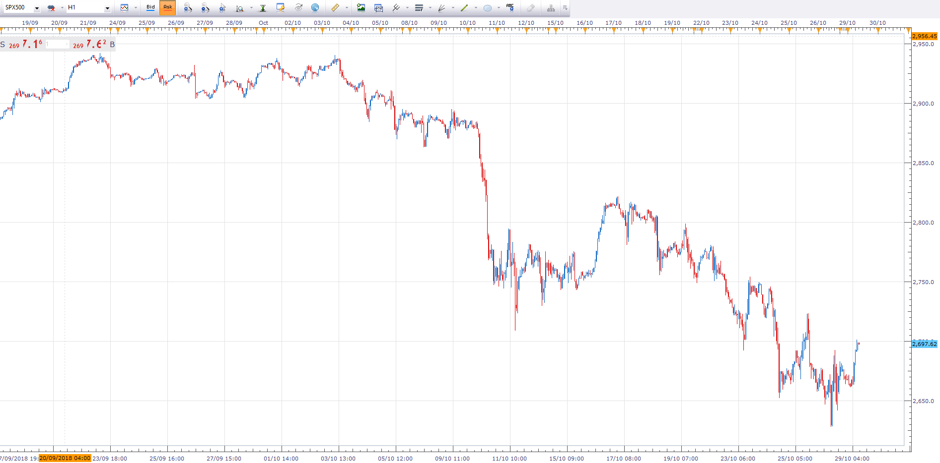Expand the ruler tool dropdown arrow
Image resolution: width=940 pixels, height=463 pixels.
(347, 8)
